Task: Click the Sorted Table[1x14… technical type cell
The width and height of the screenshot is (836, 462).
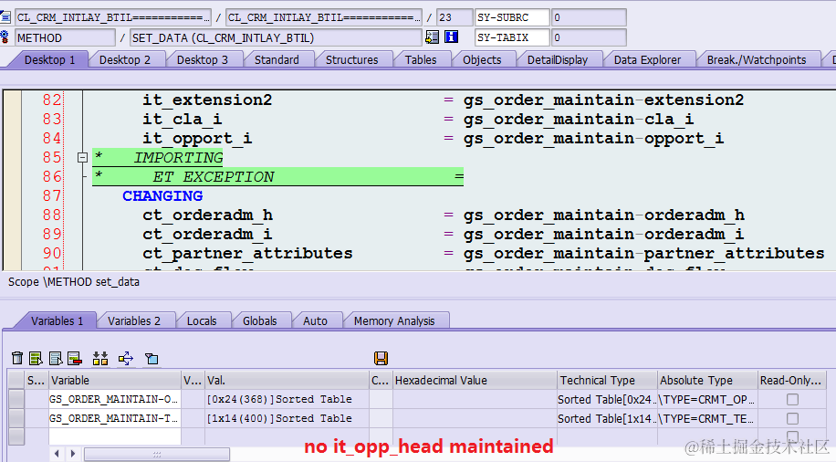Action: coord(607,418)
